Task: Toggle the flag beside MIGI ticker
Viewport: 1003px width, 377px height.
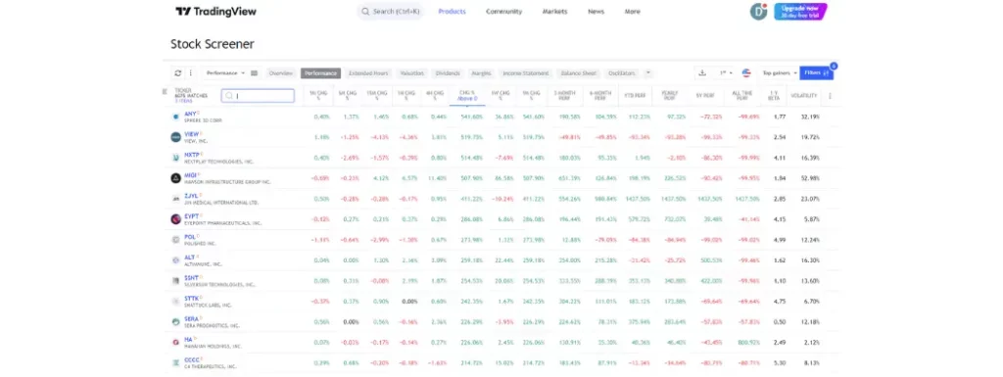Action: click(x=200, y=174)
